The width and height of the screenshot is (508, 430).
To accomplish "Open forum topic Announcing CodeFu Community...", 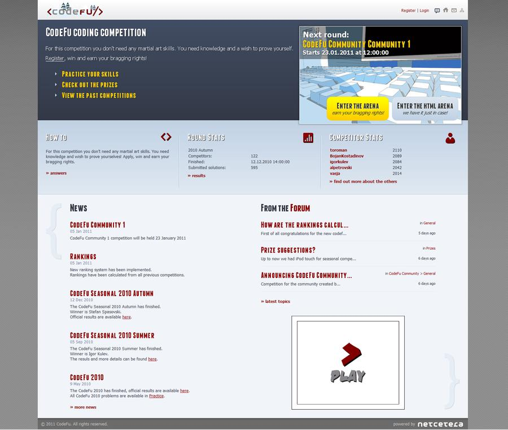I will 306,276.
